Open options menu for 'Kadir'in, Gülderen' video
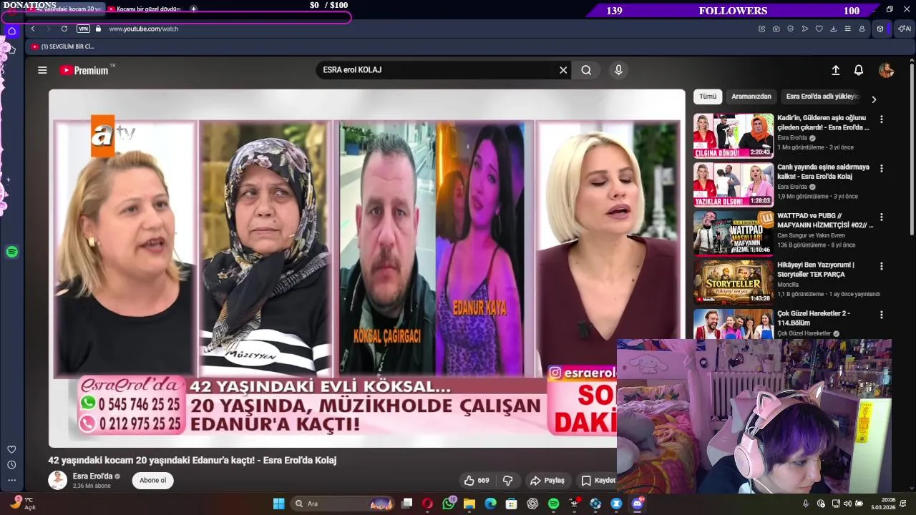916x515 pixels. coord(882,119)
